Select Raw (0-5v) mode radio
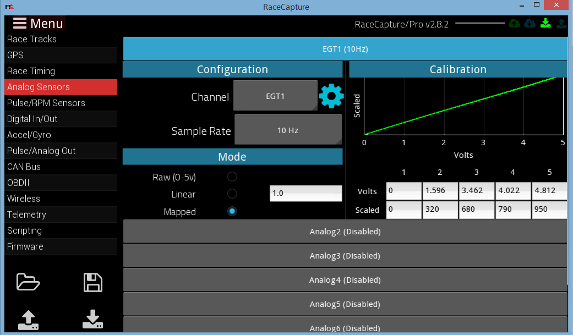 coord(232,177)
